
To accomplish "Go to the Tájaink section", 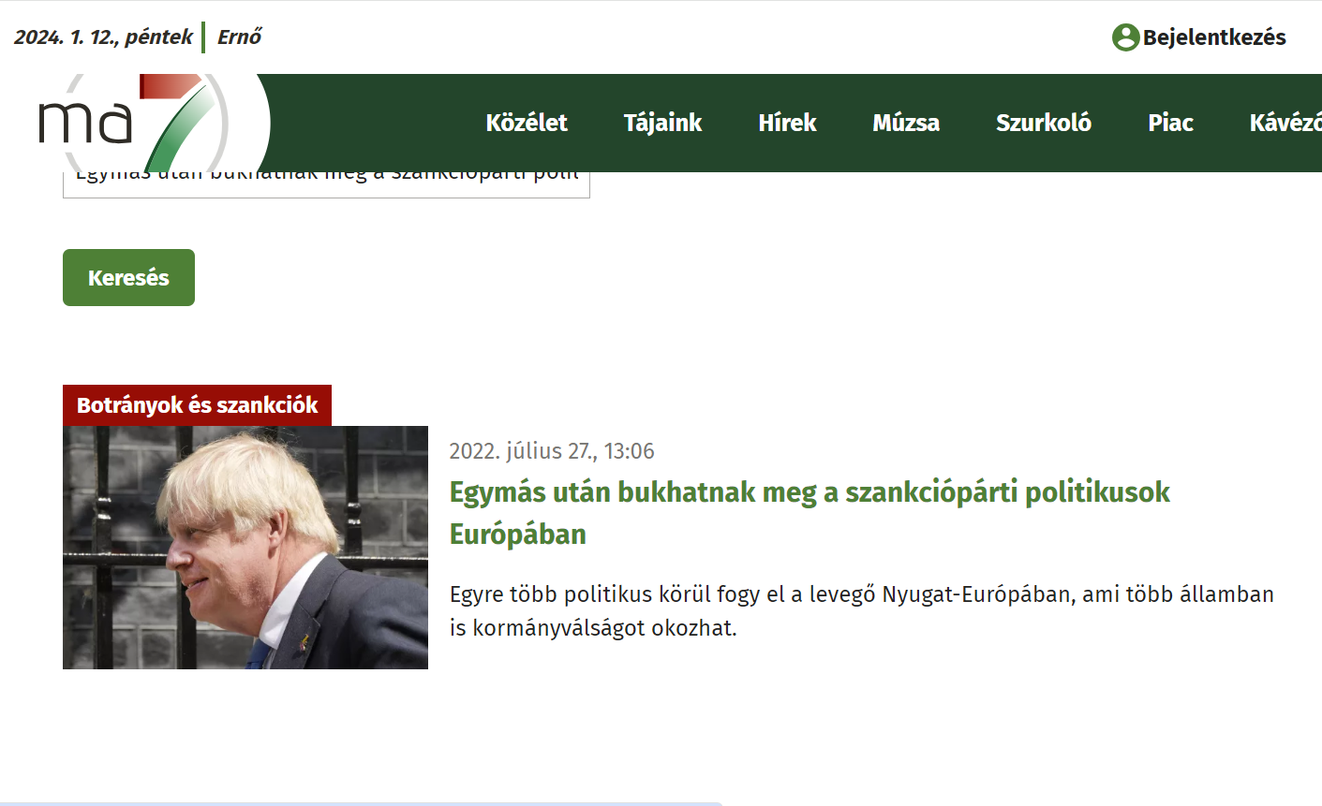I will pyautogui.click(x=662, y=123).
